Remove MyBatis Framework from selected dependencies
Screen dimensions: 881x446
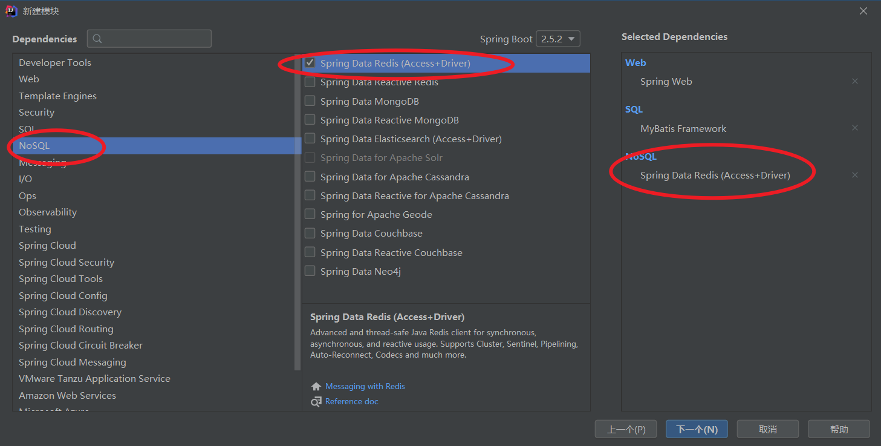[x=855, y=128]
